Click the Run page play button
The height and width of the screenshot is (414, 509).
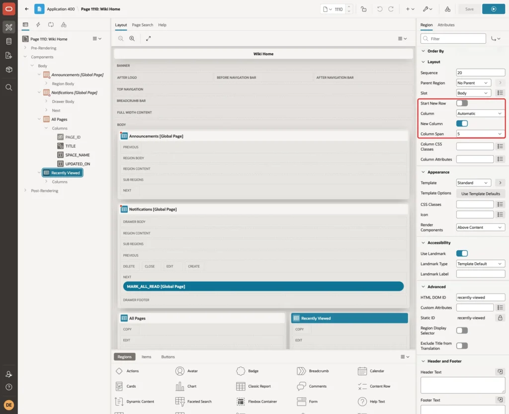[493, 9]
